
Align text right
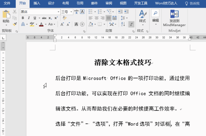point(103,18)
